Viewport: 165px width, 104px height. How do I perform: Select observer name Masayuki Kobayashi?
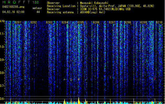pos(94,3)
